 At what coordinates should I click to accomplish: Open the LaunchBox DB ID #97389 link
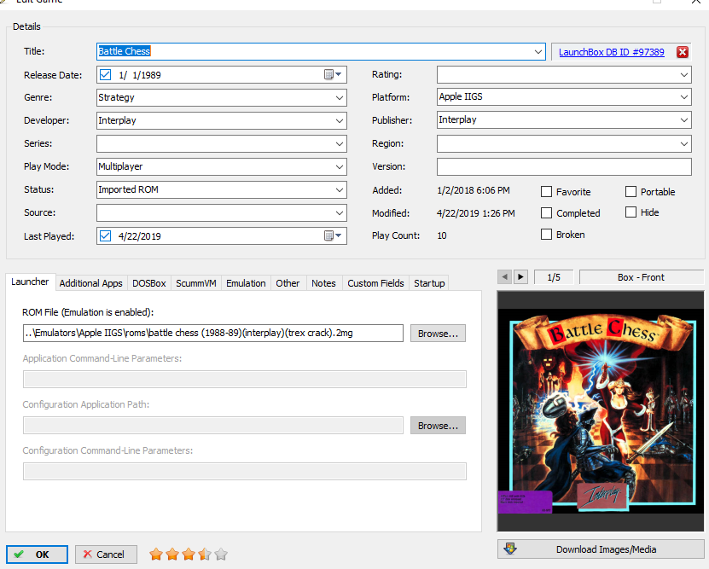pyautogui.click(x=612, y=52)
